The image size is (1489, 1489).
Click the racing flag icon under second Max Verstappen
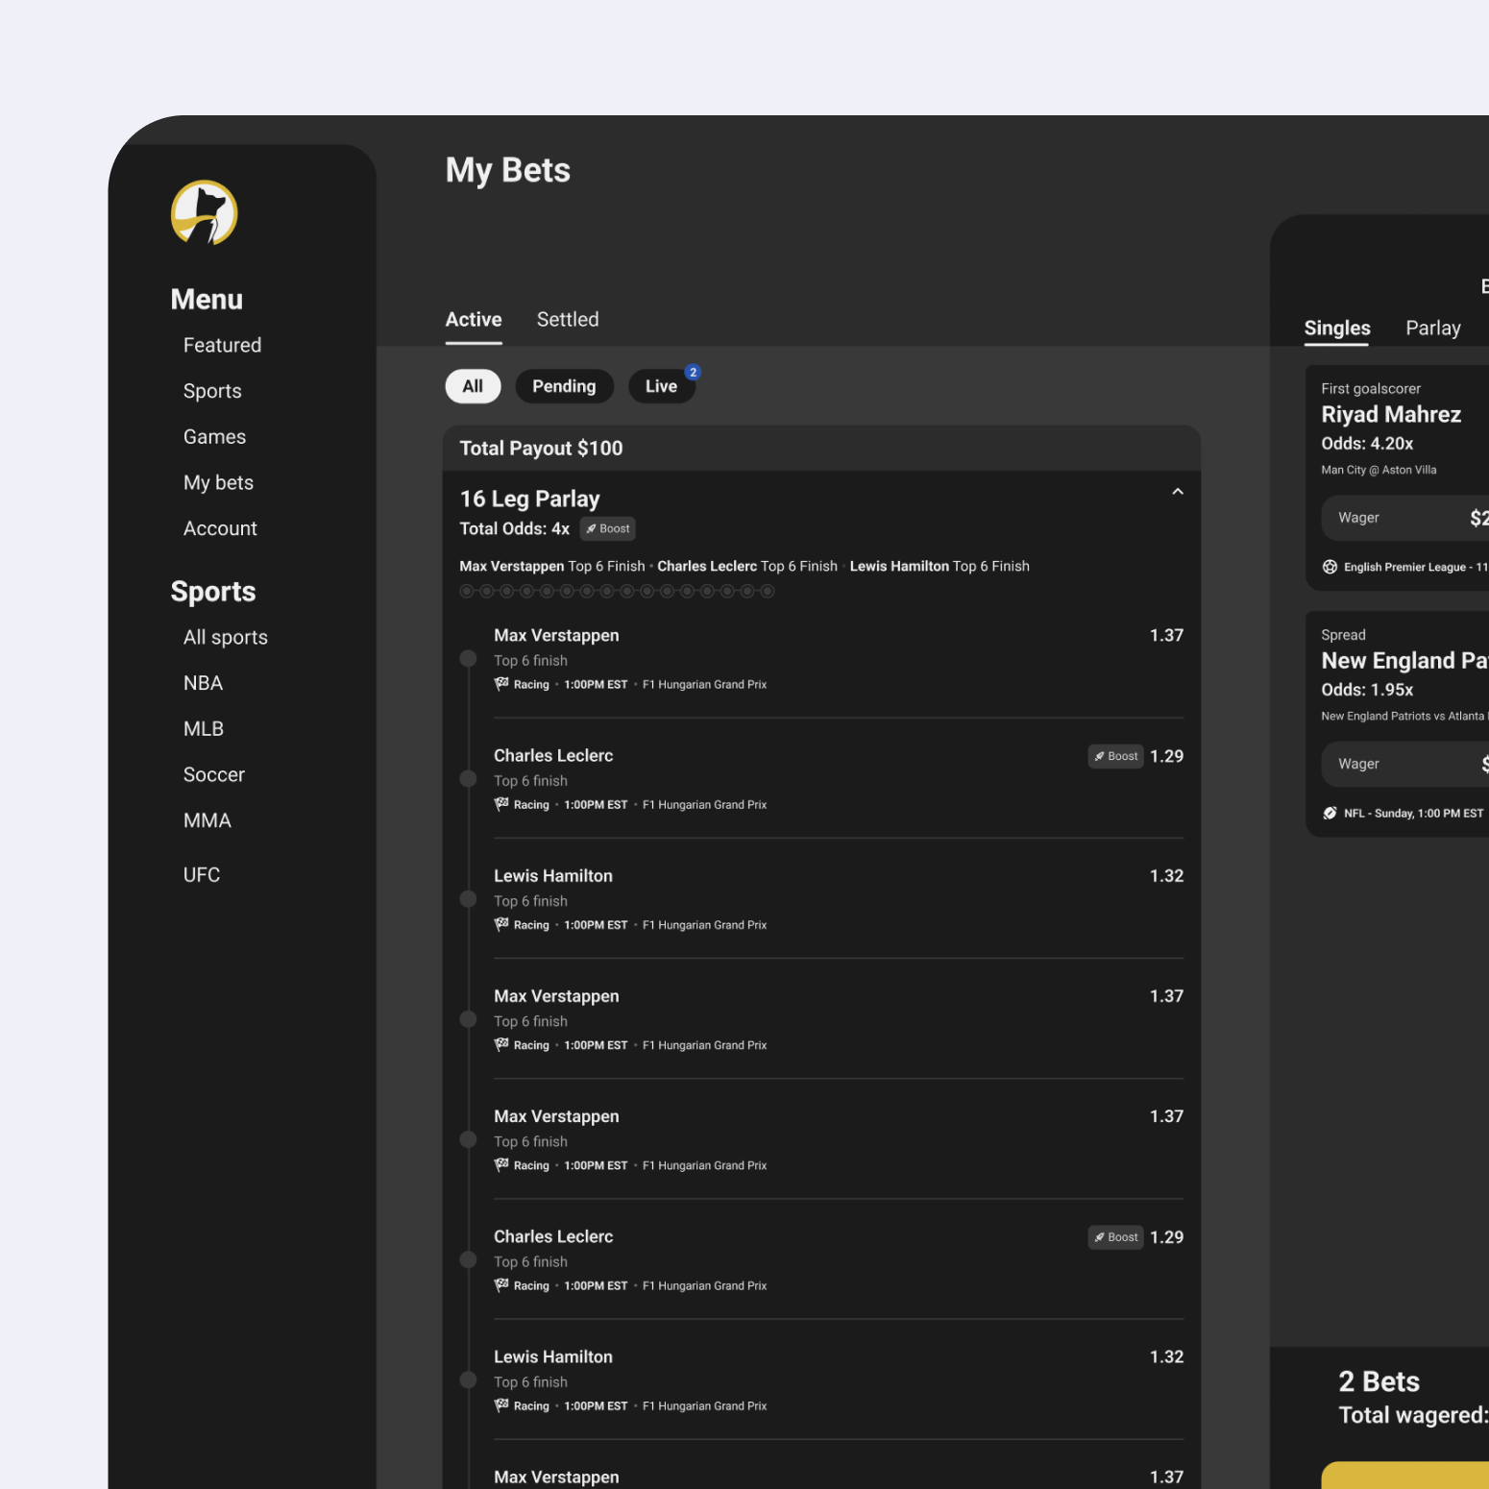(501, 1044)
